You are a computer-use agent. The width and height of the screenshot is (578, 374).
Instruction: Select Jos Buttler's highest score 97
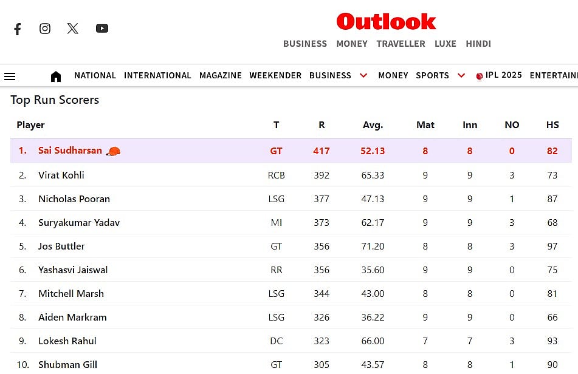pyautogui.click(x=552, y=246)
